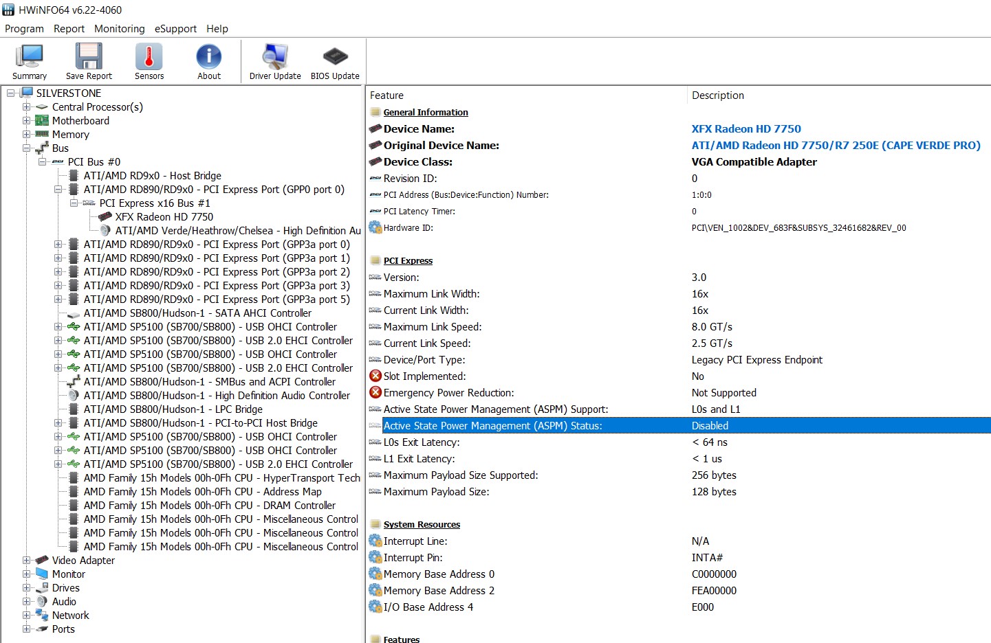The image size is (991, 643).
Task: Click the CAPE VERDE PRO original device name
Action: pyautogui.click(x=836, y=145)
